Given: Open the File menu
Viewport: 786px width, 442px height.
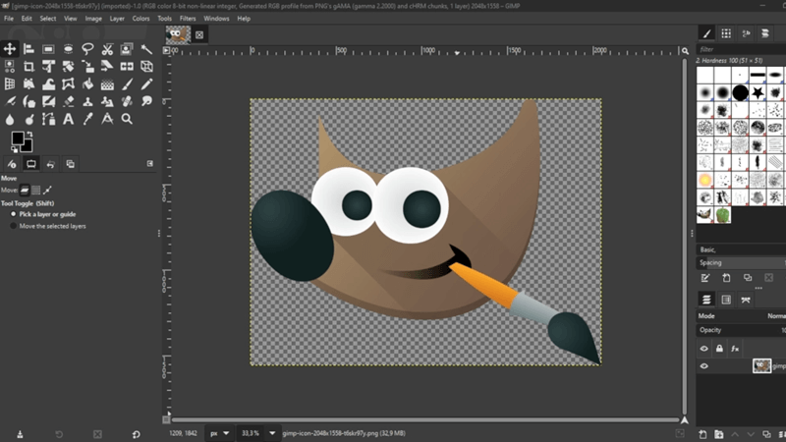Looking at the screenshot, I should (9, 19).
